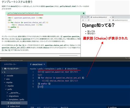Click the エクスプローラー panel title
Screen dimensions: 130x108
[x=10, y=64]
